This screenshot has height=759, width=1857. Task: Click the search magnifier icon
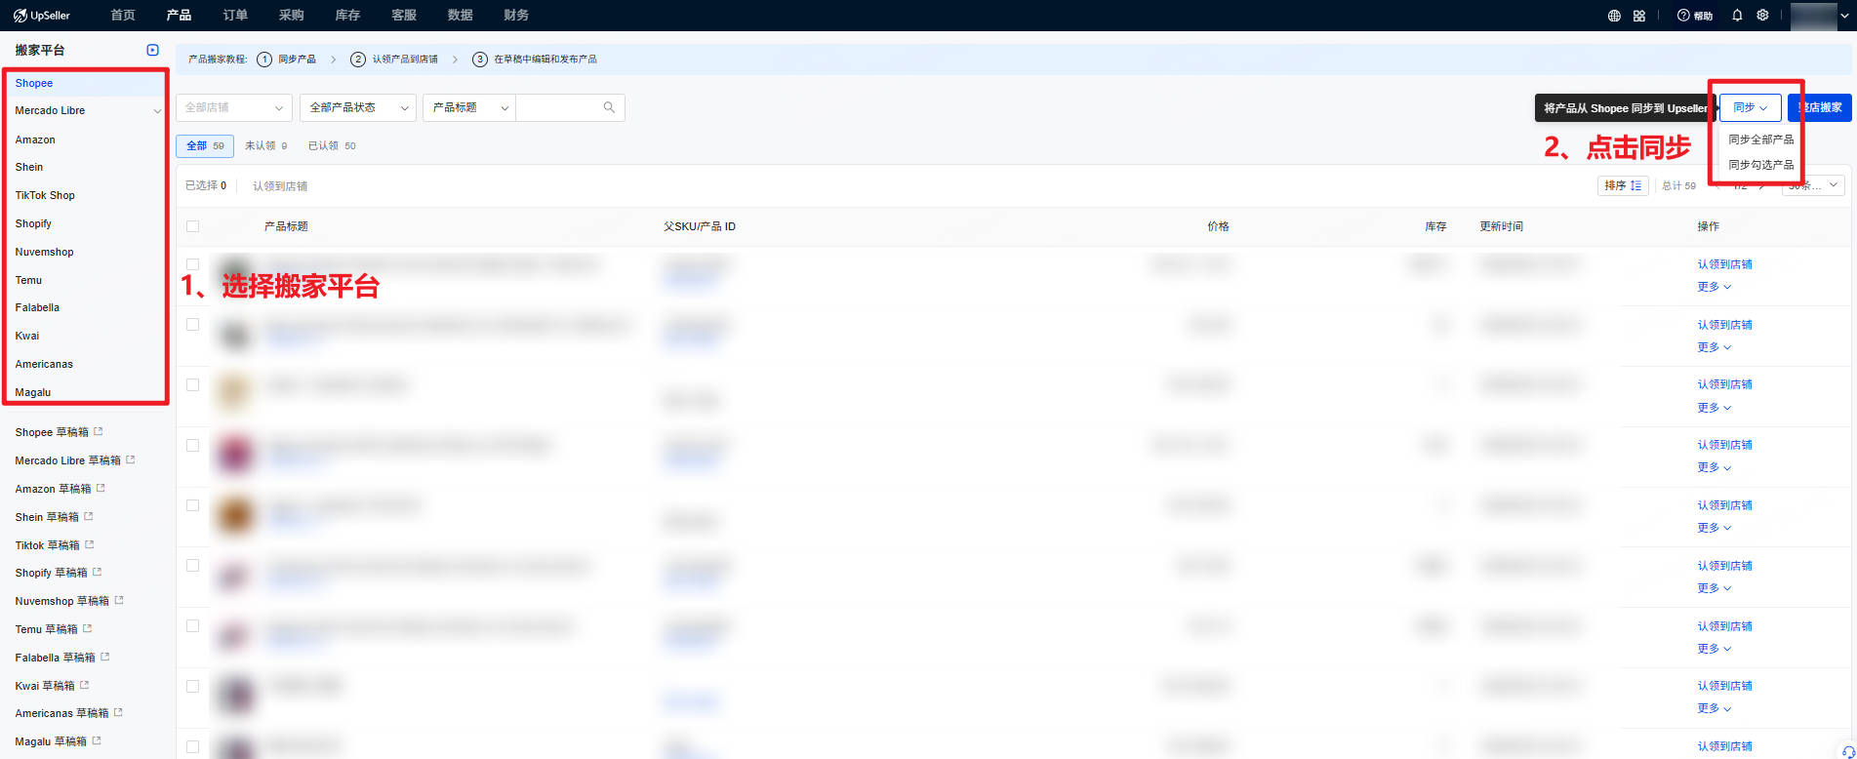609,107
